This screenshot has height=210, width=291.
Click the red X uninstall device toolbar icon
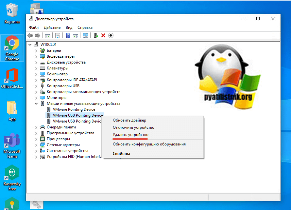103,35
